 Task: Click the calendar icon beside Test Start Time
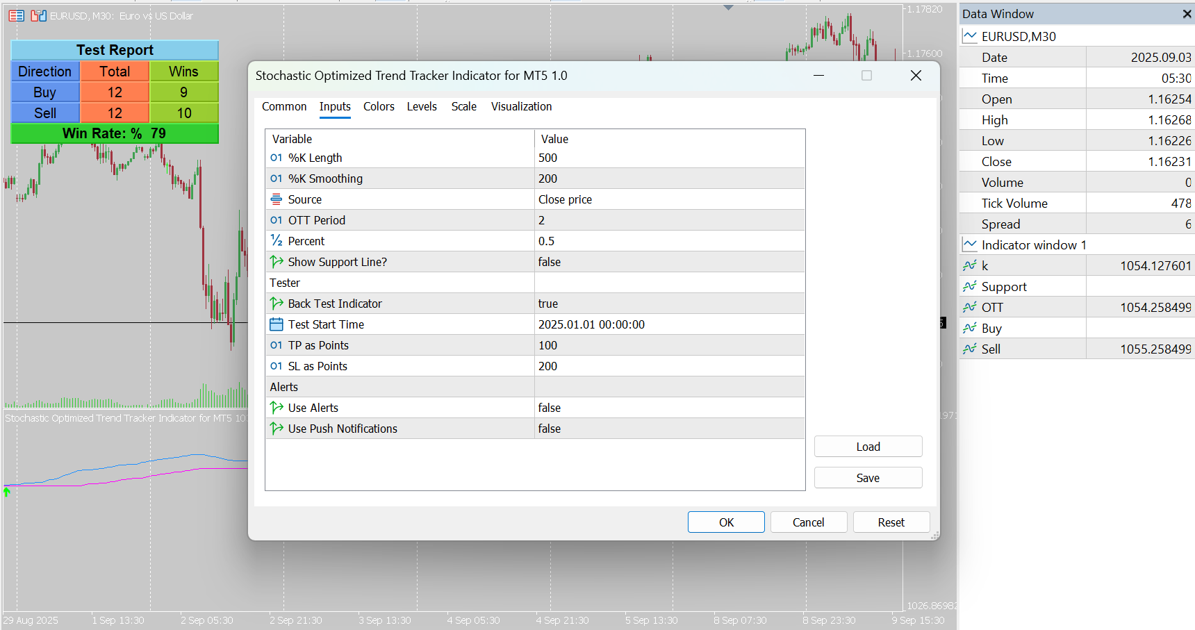click(x=277, y=324)
